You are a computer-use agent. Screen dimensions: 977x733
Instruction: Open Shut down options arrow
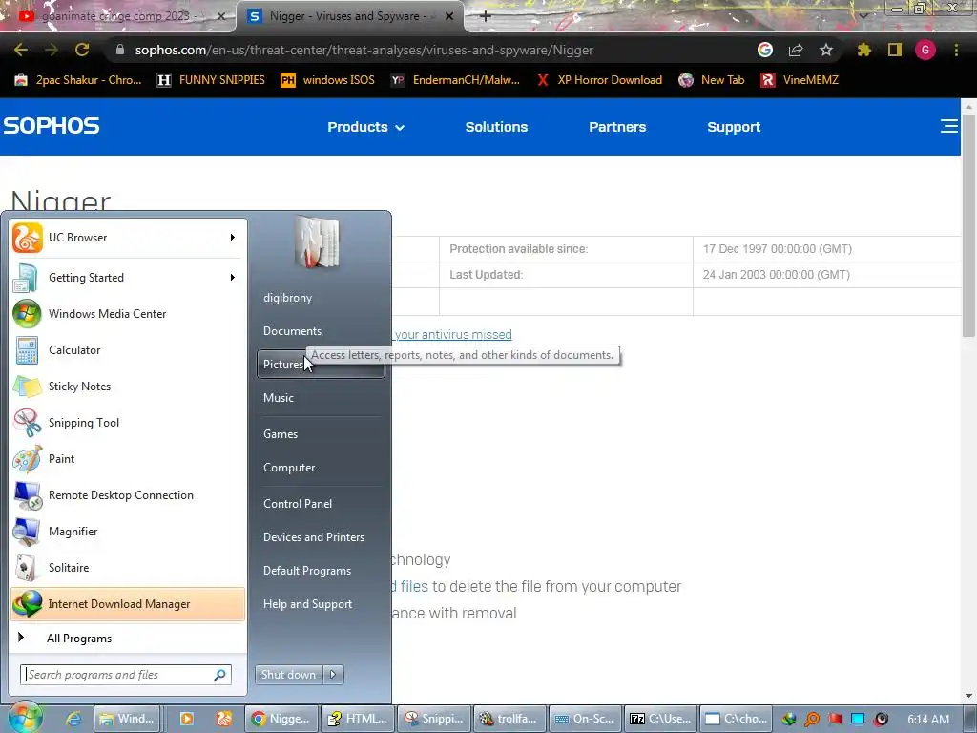[x=333, y=675]
